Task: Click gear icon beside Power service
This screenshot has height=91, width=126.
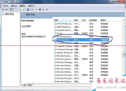Action: [55, 33]
